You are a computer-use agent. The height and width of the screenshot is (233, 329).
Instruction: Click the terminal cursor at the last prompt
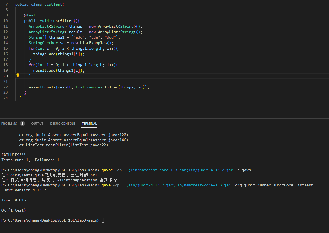coord(103,220)
